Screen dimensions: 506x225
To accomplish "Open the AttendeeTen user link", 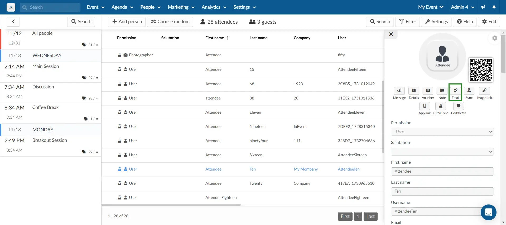I will coord(349,169).
